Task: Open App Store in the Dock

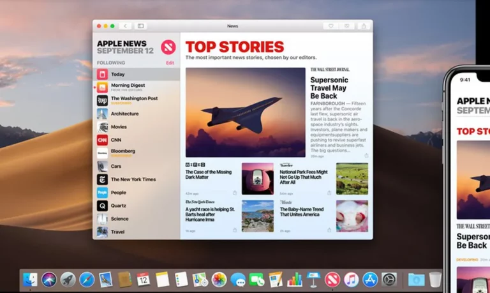Action: (x=370, y=279)
